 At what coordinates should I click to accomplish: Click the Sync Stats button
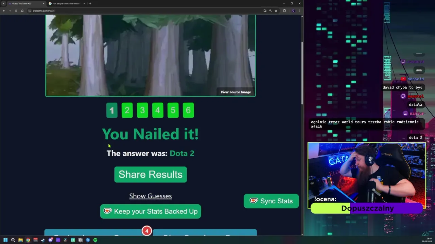coord(271,201)
